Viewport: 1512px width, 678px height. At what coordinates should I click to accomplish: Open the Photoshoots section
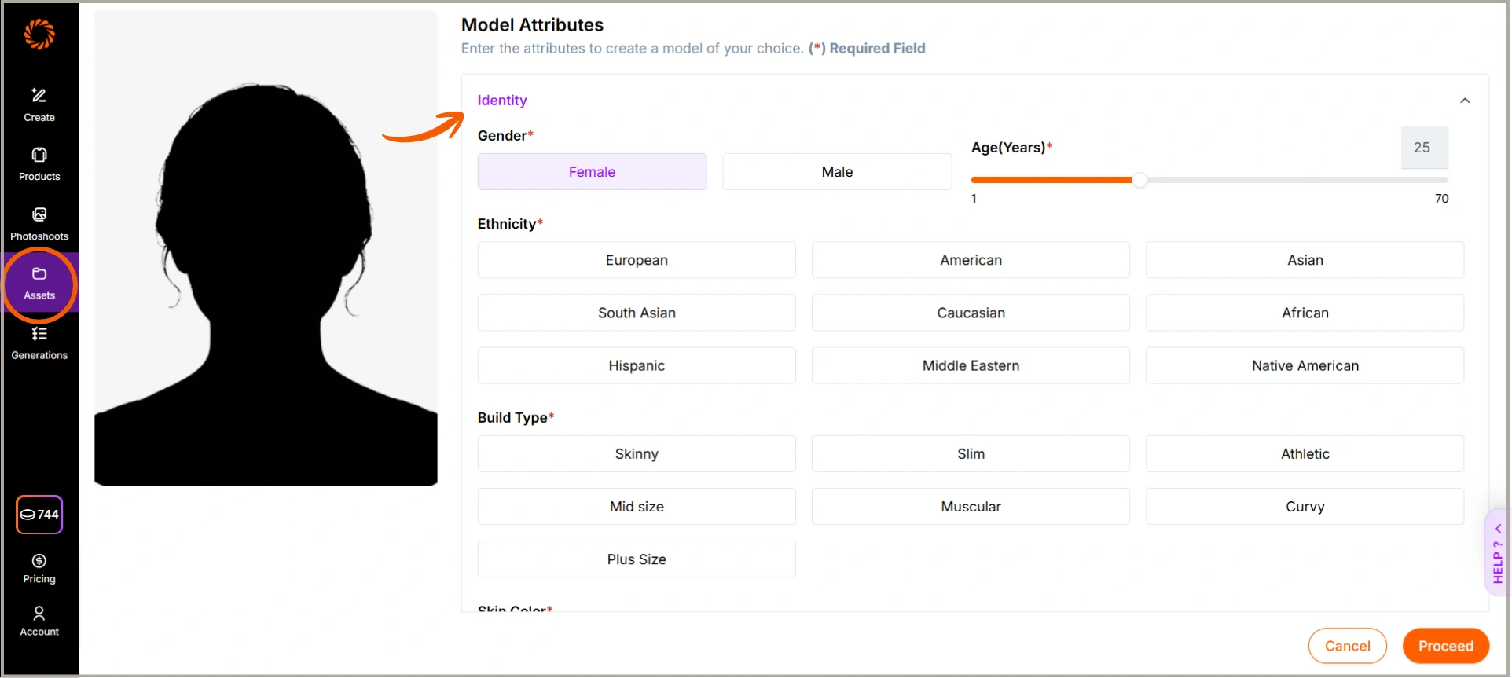pyautogui.click(x=39, y=222)
